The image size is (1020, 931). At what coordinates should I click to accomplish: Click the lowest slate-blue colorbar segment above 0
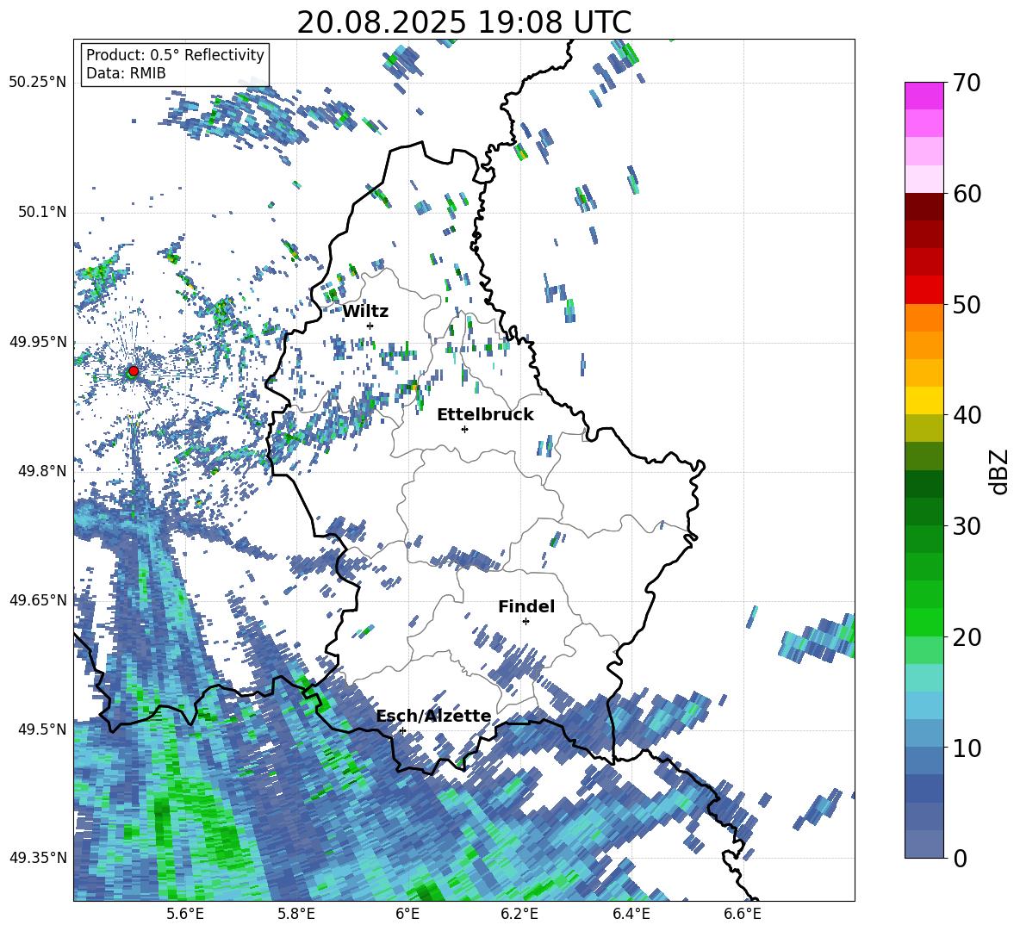coord(924,844)
